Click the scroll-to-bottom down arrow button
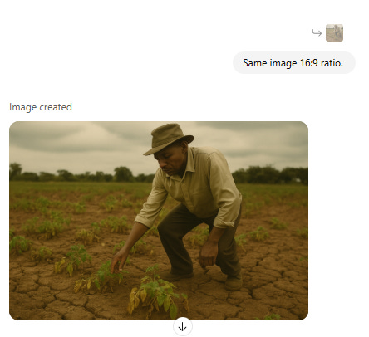The height and width of the screenshot is (337, 369). pos(183,327)
